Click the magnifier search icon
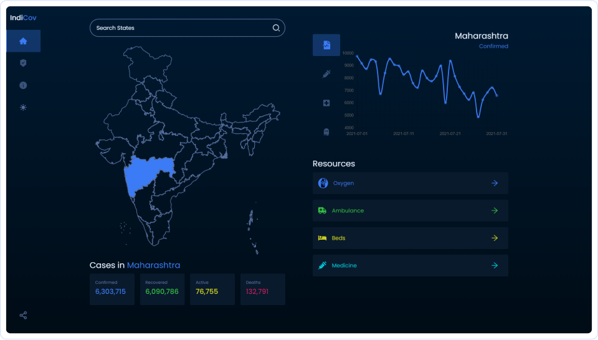The image size is (598, 340). tap(276, 28)
